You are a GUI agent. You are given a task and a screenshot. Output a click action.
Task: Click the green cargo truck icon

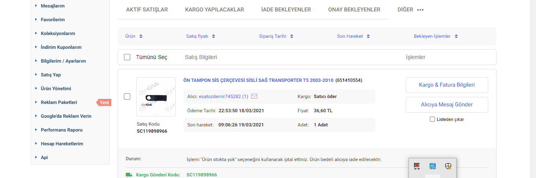pyautogui.click(x=129, y=175)
